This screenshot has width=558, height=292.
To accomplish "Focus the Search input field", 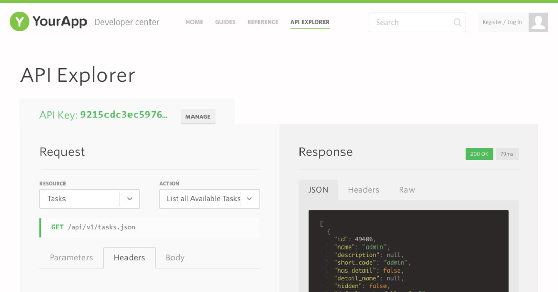I will 417,23.
